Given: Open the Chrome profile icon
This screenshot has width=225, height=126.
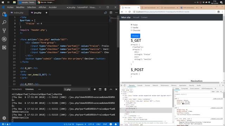Looking at the screenshot, I should [218, 12].
